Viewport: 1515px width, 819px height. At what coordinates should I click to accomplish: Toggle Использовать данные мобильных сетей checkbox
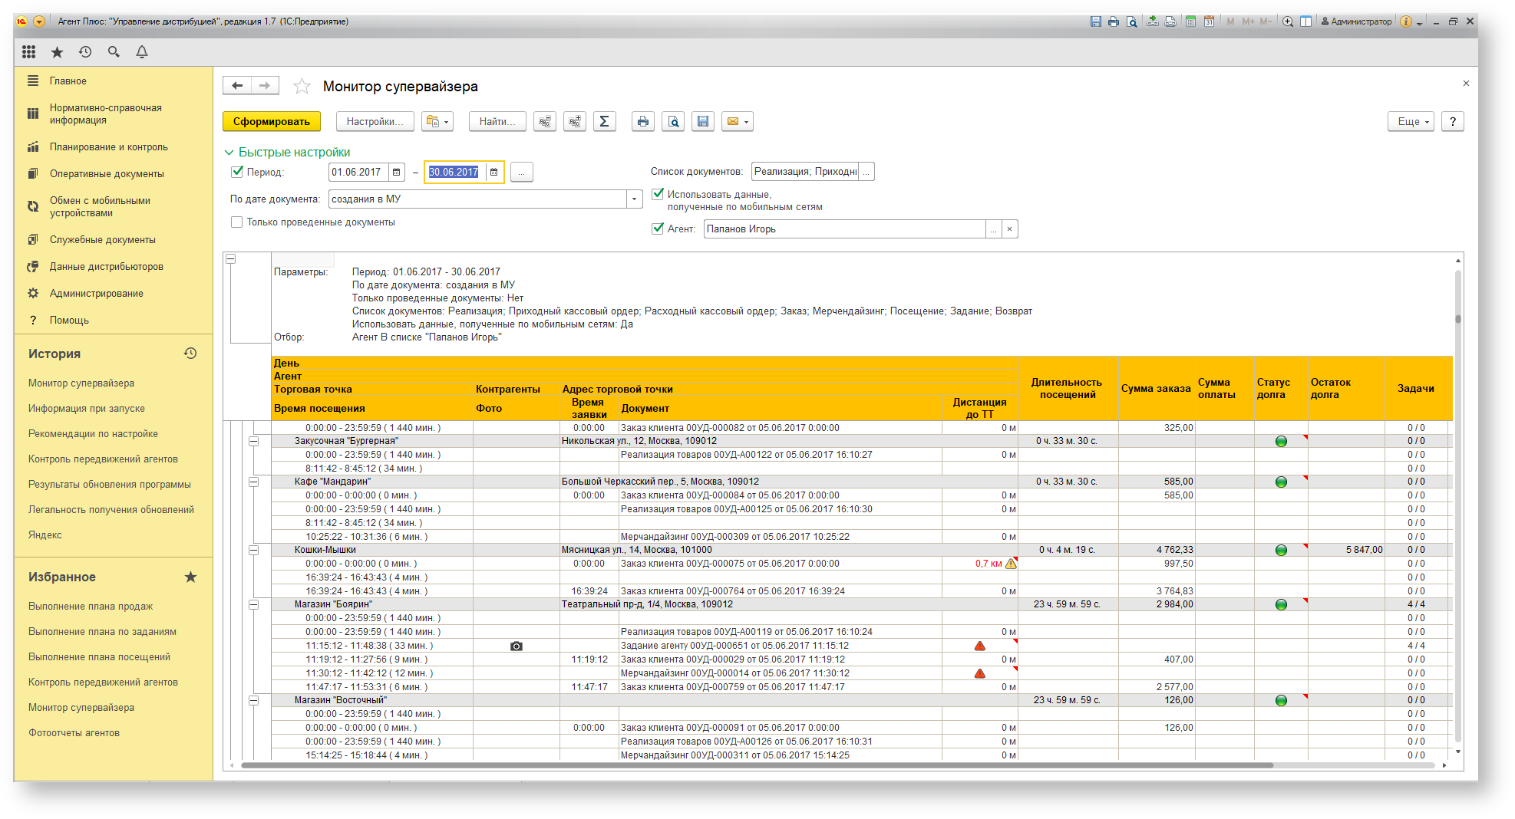[658, 194]
